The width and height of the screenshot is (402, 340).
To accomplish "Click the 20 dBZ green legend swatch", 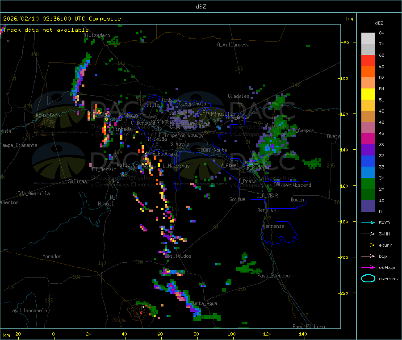I will pos(368,183).
